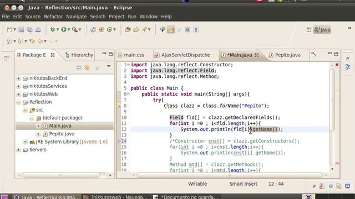The height and width of the screenshot is (199, 355).
Task: Select Pepito.java in the package tree
Action: click(62, 134)
